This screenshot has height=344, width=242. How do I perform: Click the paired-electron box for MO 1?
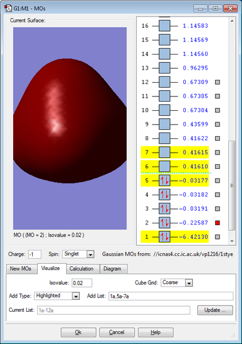(164, 237)
